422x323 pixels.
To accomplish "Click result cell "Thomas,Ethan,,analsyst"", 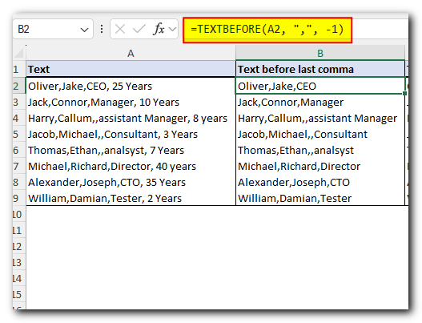I will click(320, 150).
